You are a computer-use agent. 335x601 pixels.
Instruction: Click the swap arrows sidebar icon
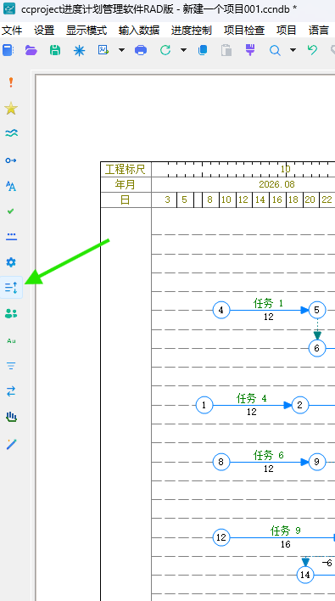point(11,391)
